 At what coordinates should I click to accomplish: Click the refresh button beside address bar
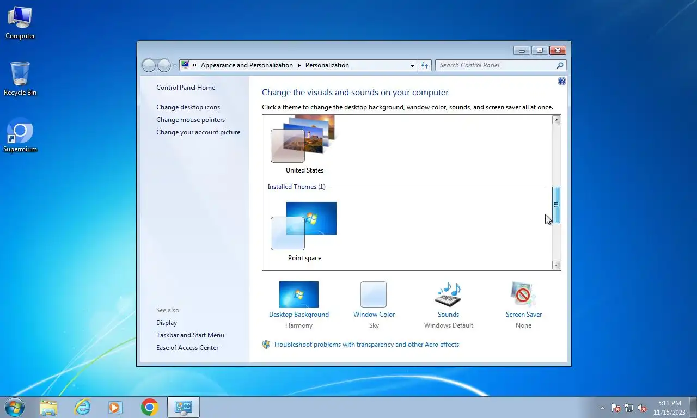click(x=425, y=65)
